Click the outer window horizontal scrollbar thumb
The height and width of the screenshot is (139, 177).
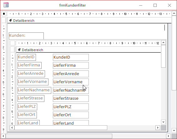tap(59, 136)
